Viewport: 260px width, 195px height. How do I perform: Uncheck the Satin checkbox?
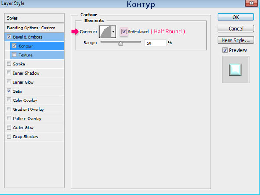[9, 91]
